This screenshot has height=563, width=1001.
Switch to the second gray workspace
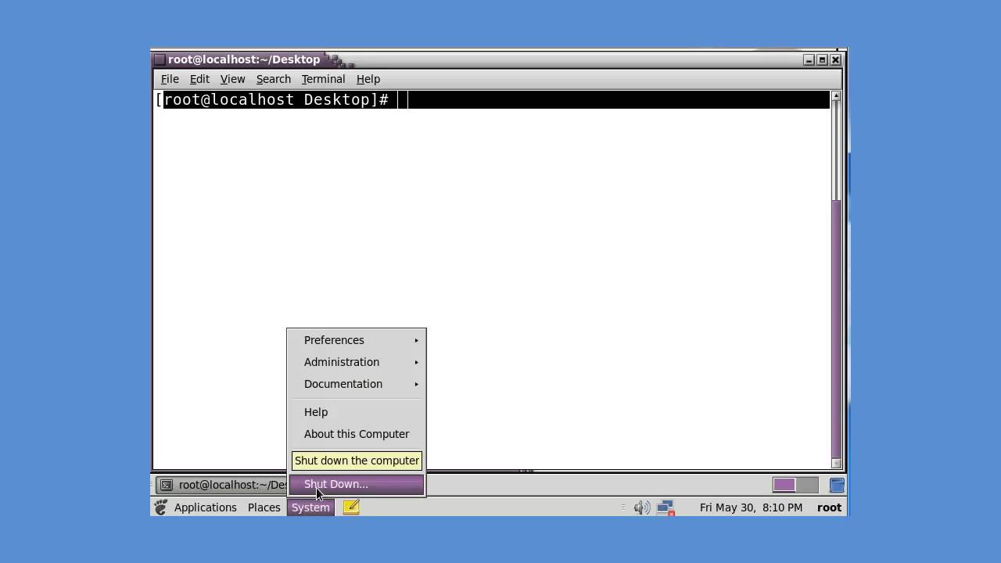[807, 485]
